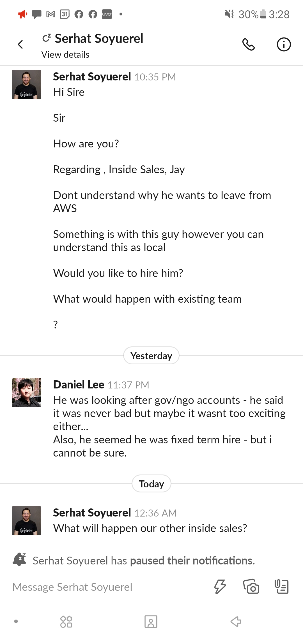The height and width of the screenshot is (639, 303).
Task: Tap the Yesterday date divider
Action: point(151,356)
